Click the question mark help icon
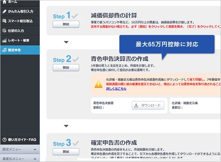 4,140
